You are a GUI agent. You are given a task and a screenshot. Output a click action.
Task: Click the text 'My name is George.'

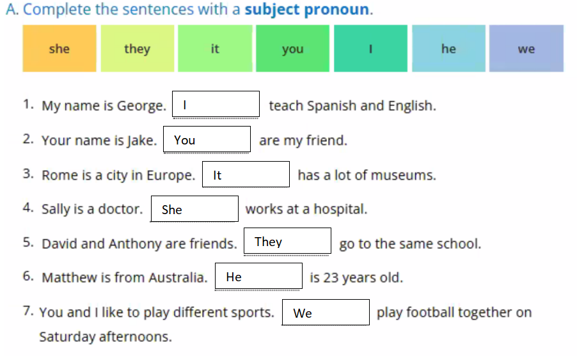[x=104, y=106]
